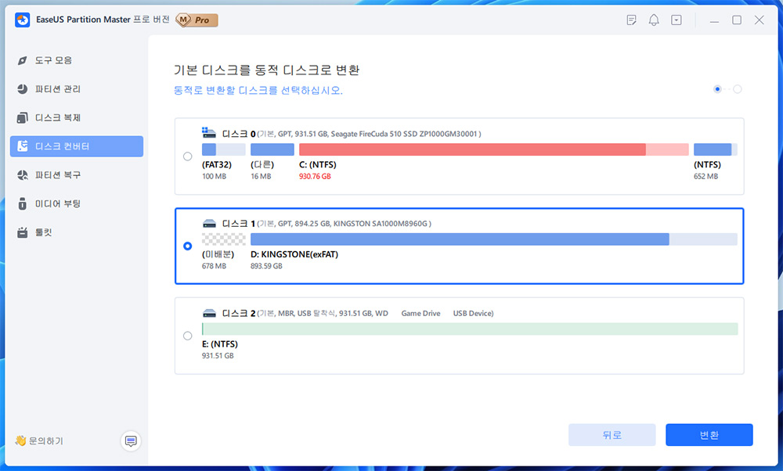Viewport: 783px width, 471px height.
Task: Go to the 도구 모음 menu item
Action: 53,60
